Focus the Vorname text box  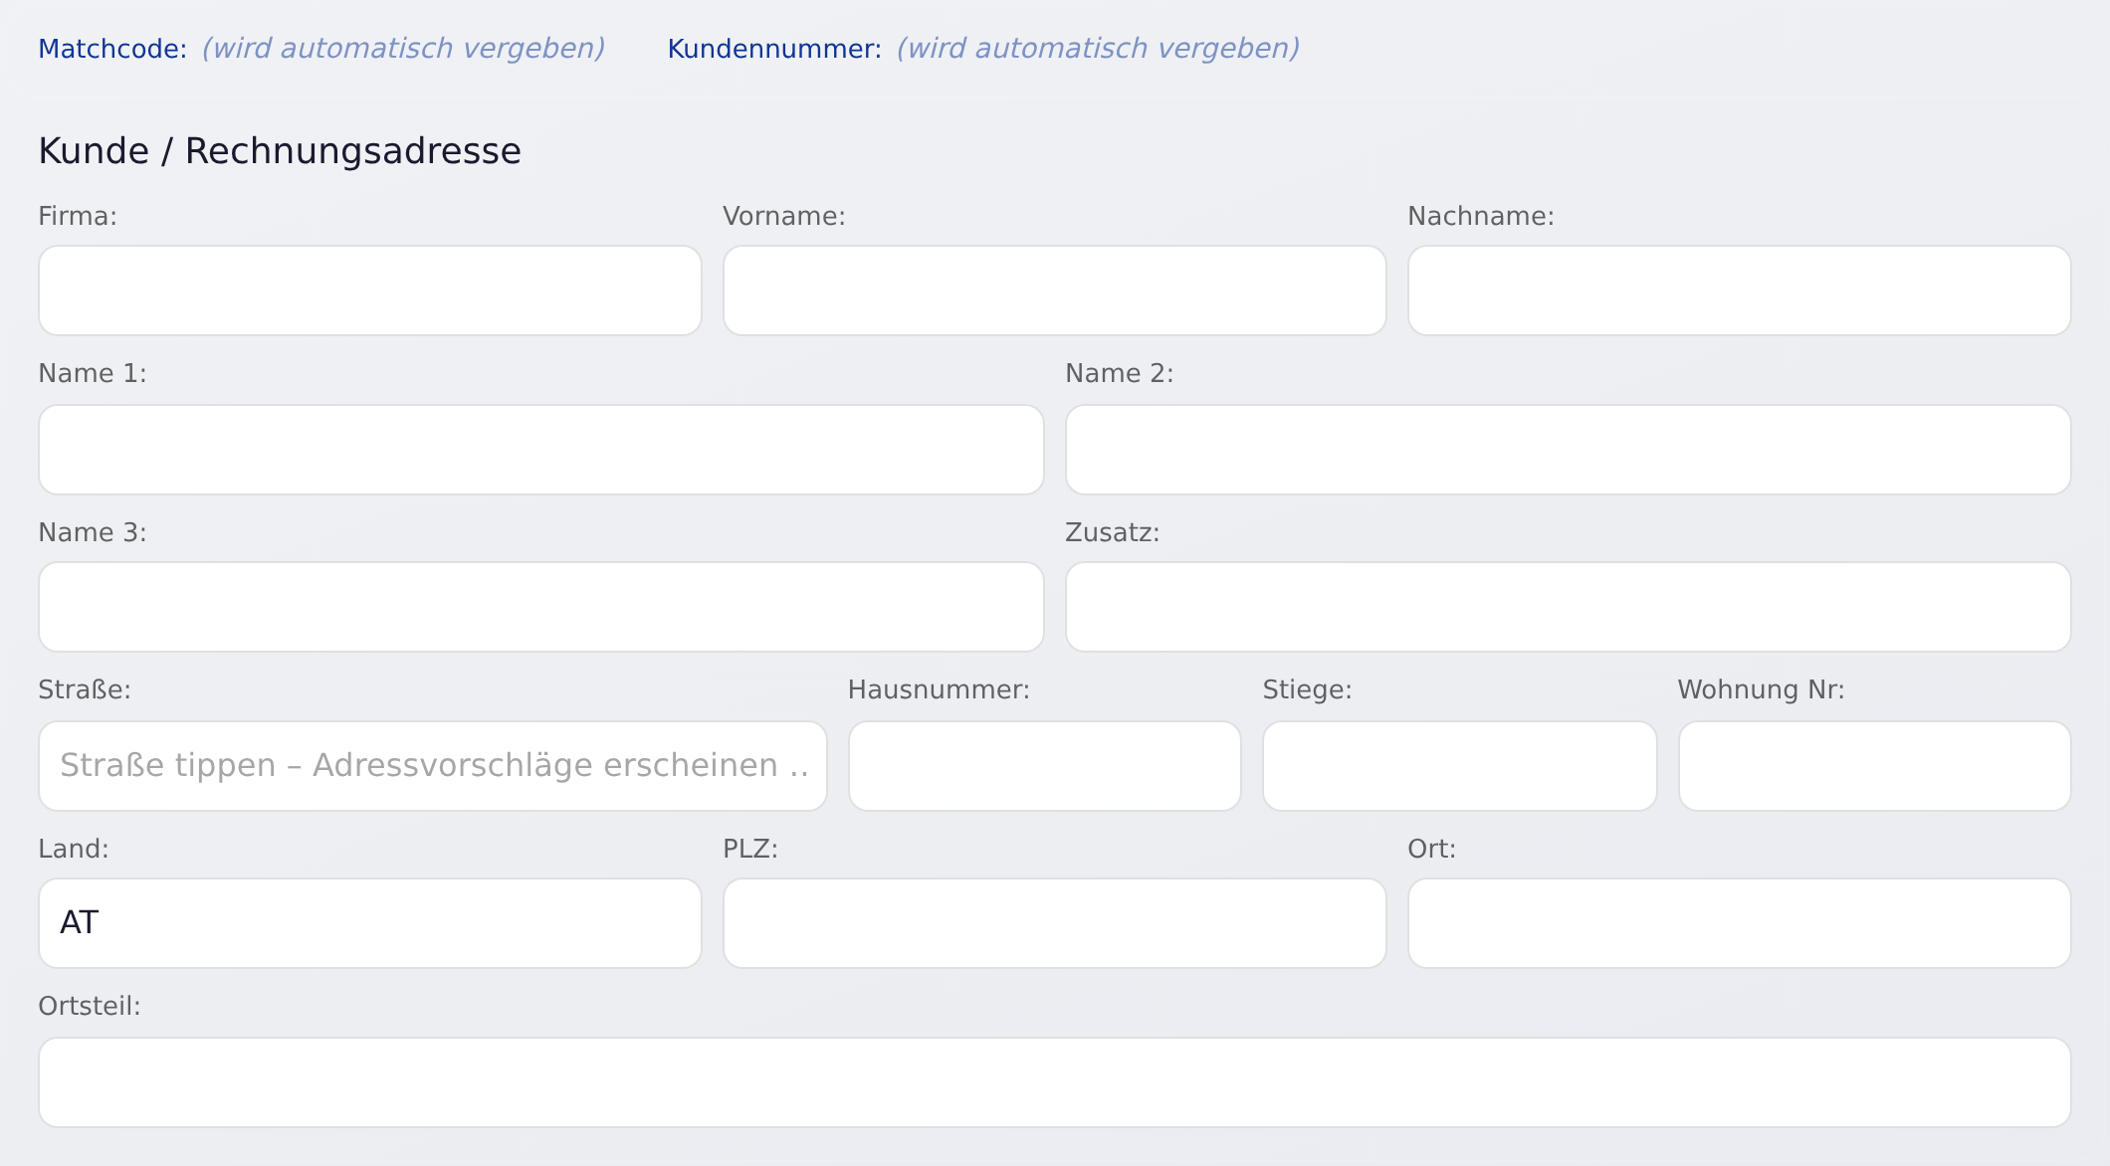click(1055, 291)
